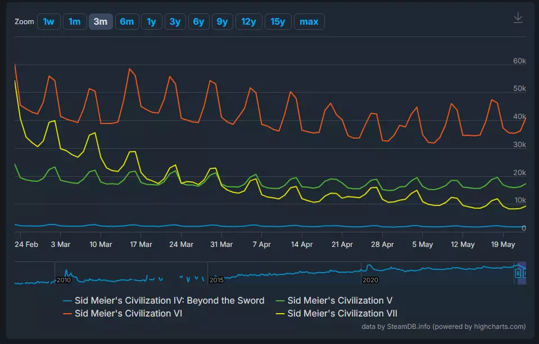This screenshot has height=344, width=539.
Task: Show max range of chart data
Action: [x=309, y=22]
